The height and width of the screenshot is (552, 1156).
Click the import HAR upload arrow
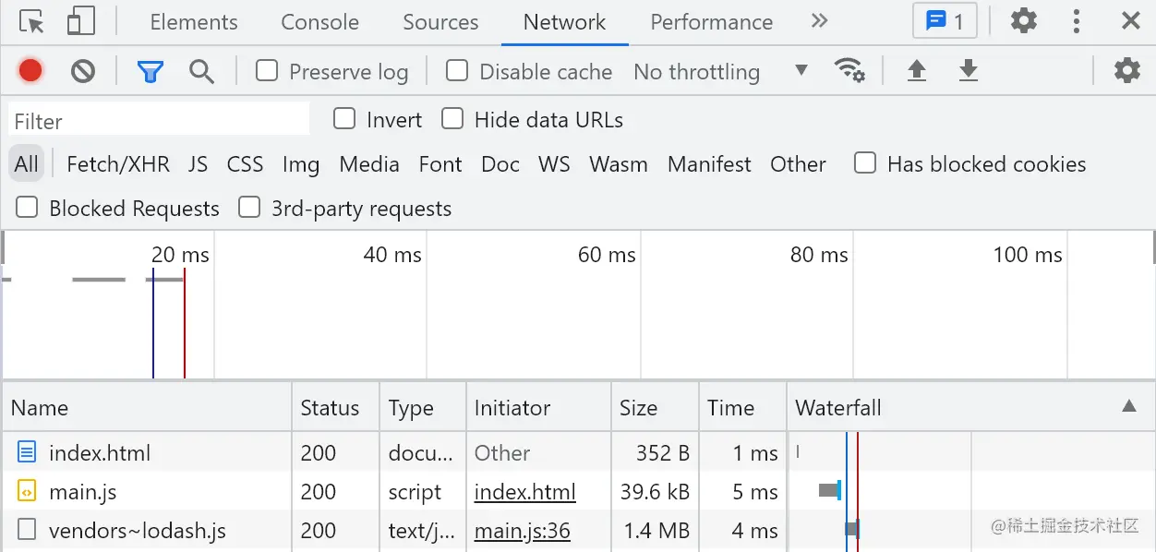[916, 71]
